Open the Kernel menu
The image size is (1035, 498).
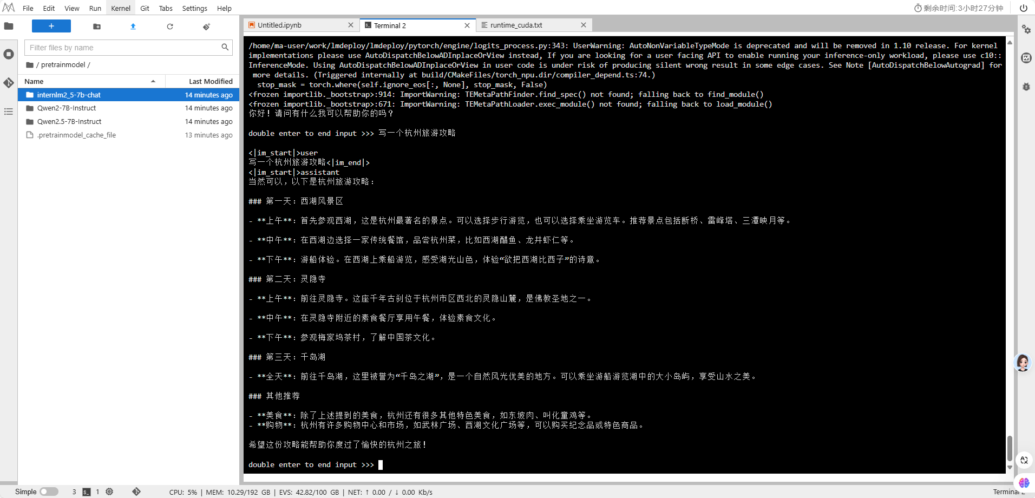(x=121, y=8)
